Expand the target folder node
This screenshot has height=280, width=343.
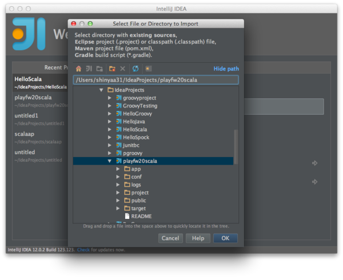coord(118,209)
